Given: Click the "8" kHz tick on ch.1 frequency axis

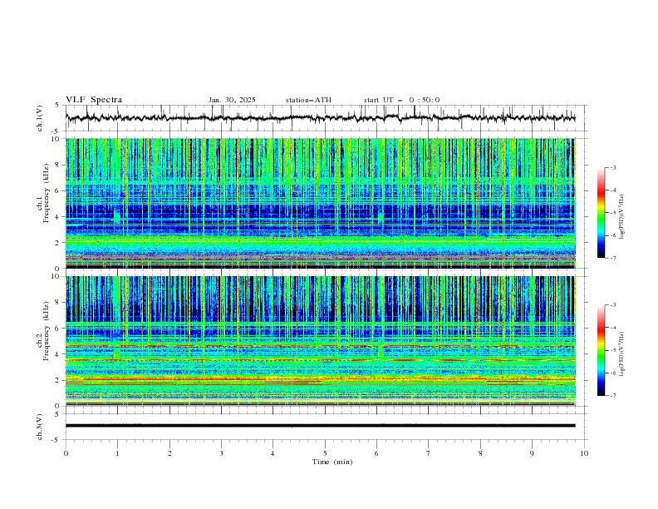Looking at the screenshot, I should pos(59,165).
